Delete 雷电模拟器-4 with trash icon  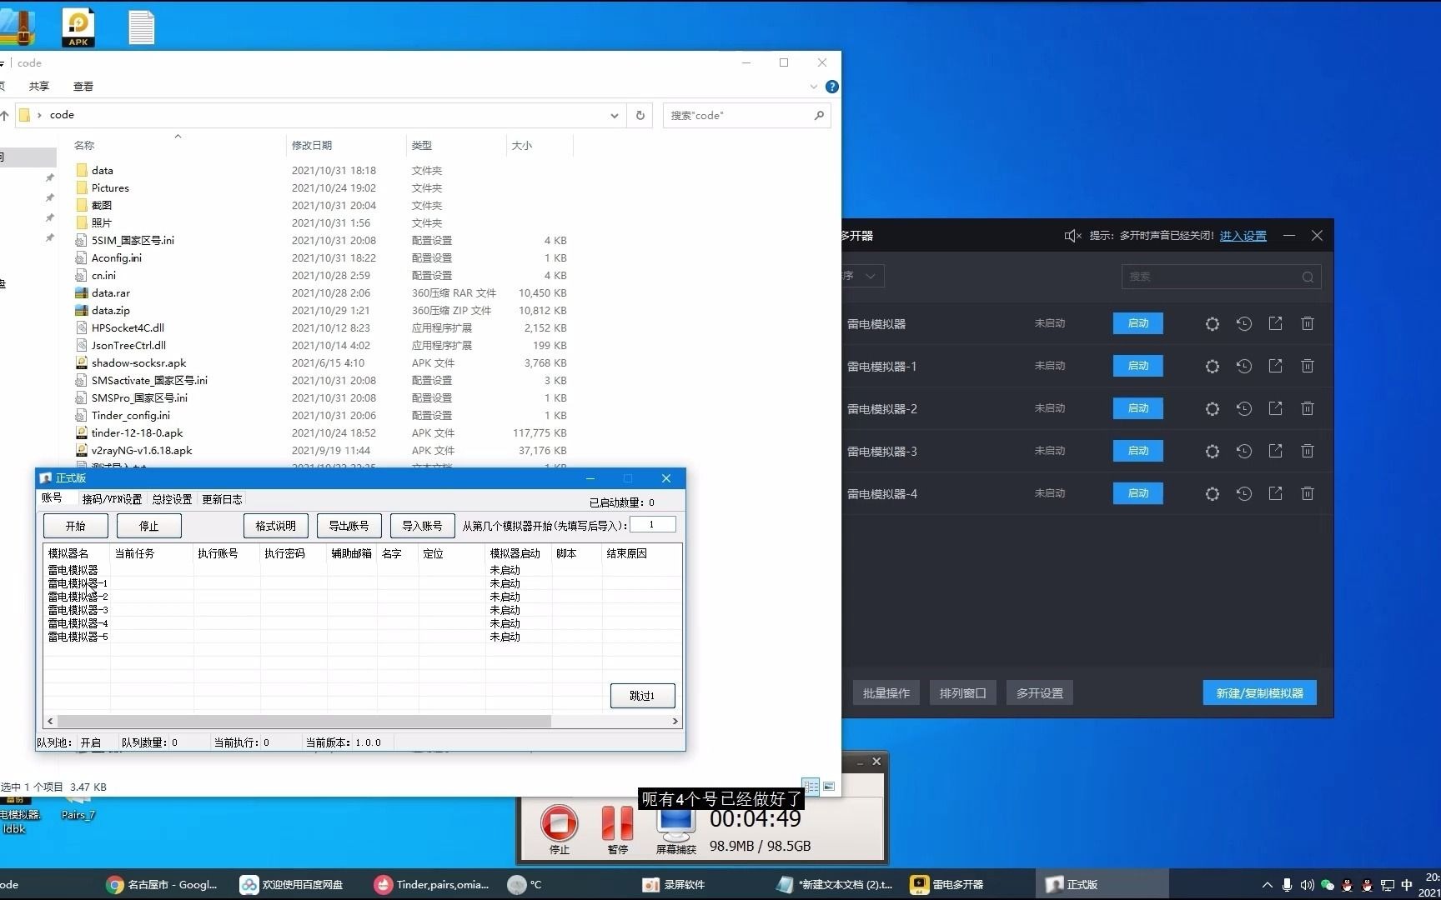[1308, 493]
